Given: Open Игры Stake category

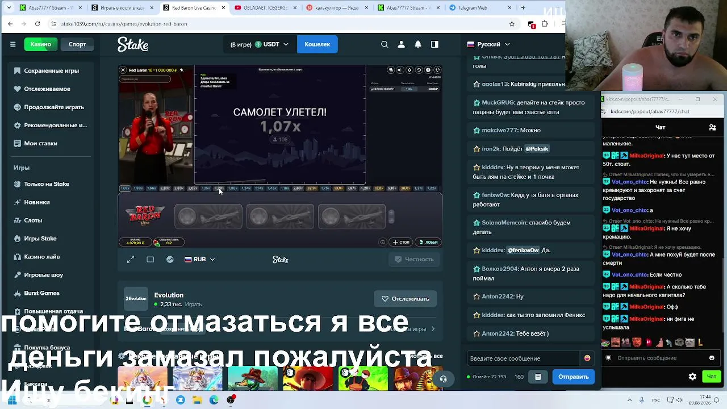Looking at the screenshot, I should coord(40,239).
